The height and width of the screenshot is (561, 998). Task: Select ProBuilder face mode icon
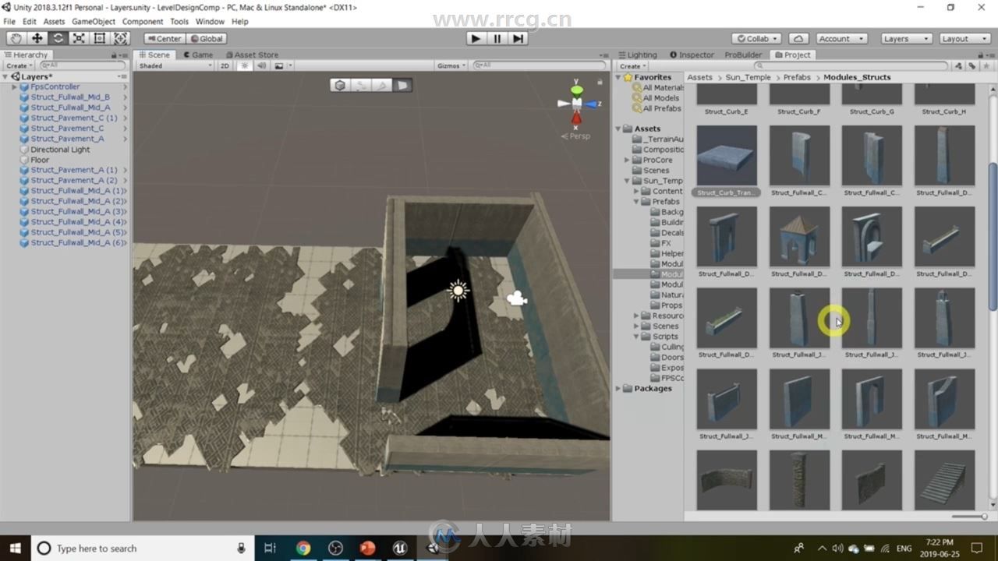[x=402, y=85]
